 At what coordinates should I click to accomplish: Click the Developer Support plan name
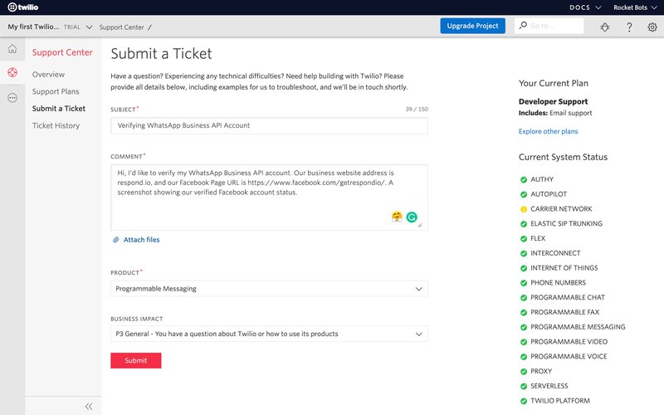[x=553, y=101]
